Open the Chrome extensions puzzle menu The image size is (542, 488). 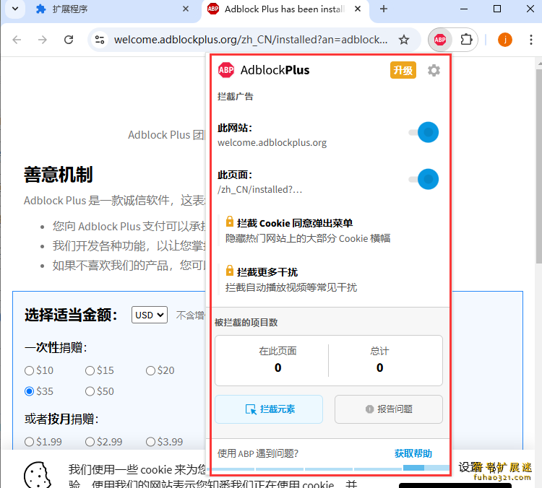(466, 40)
